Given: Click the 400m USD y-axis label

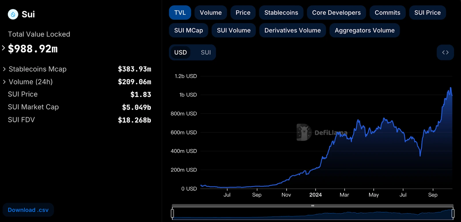Looking at the screenshot, I should [x=184, y=151].
